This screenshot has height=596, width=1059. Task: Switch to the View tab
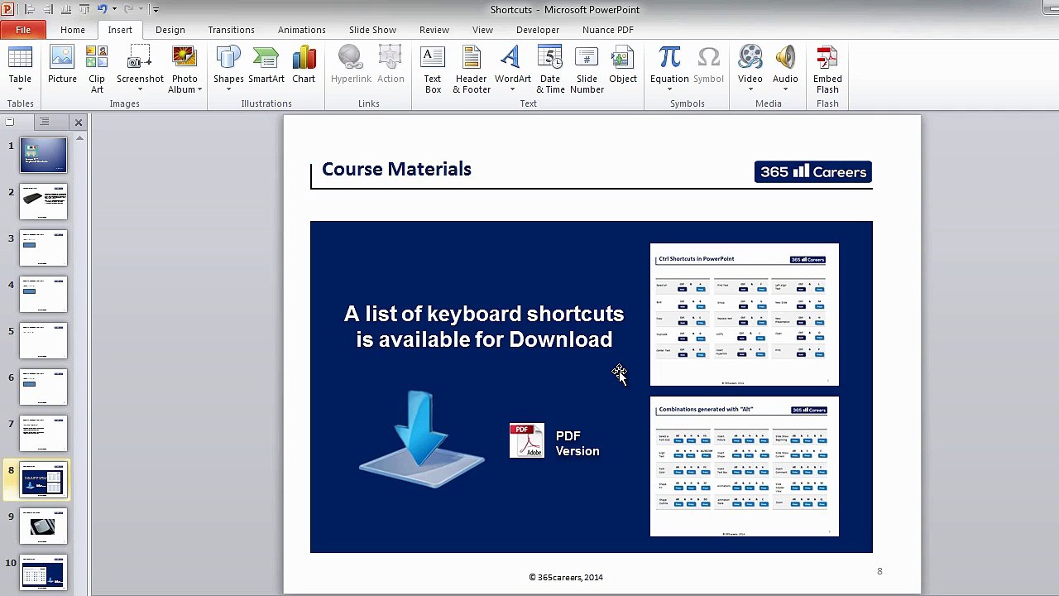pos(482,30)
